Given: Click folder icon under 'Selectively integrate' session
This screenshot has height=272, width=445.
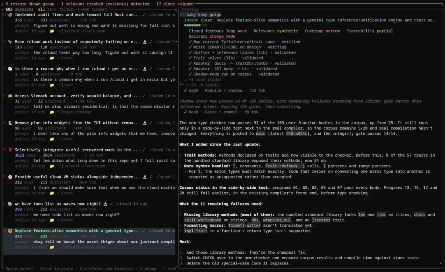Looking at the screenshot, I should pyautogui.click(x=52, y=166).
